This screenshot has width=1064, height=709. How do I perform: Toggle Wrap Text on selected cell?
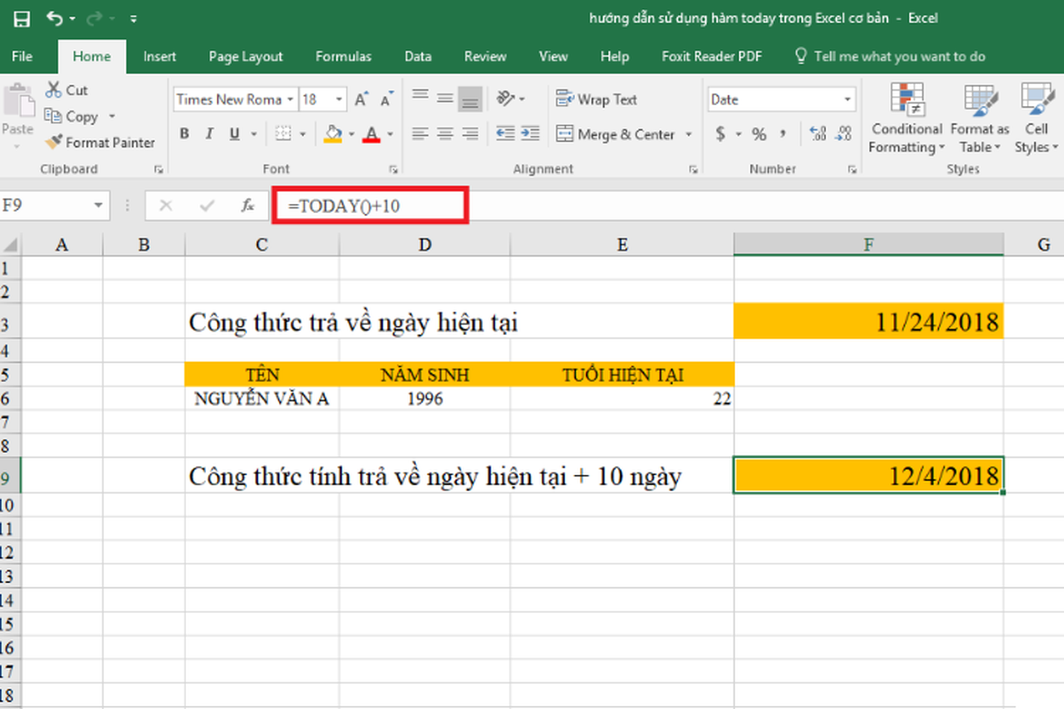[x=596, y=99]
